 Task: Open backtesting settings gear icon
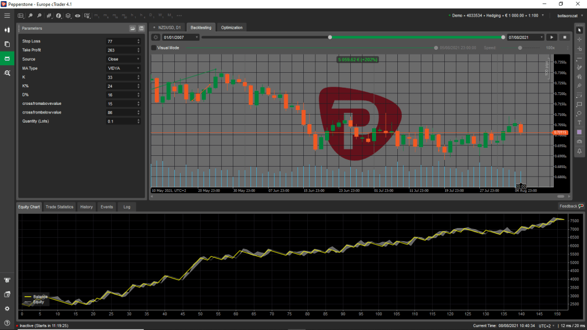(155, 37)
